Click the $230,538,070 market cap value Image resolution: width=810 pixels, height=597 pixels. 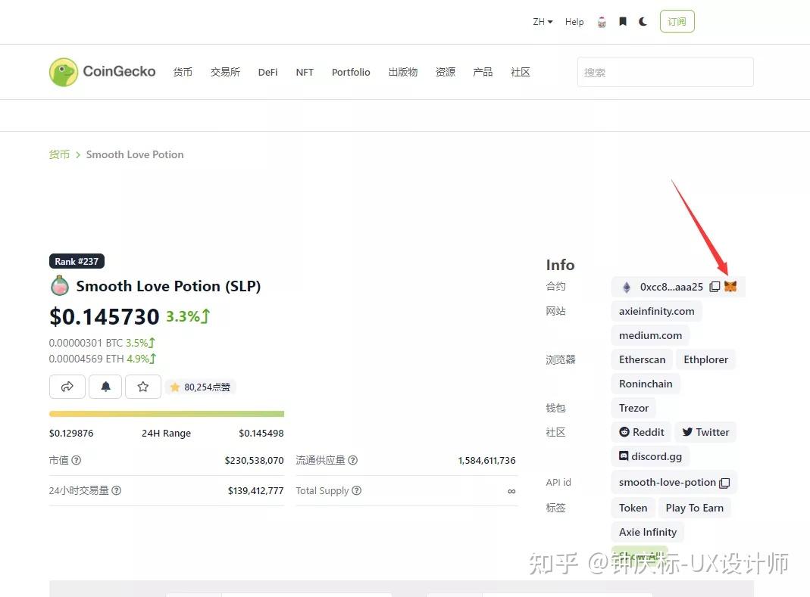click(254, 460)
